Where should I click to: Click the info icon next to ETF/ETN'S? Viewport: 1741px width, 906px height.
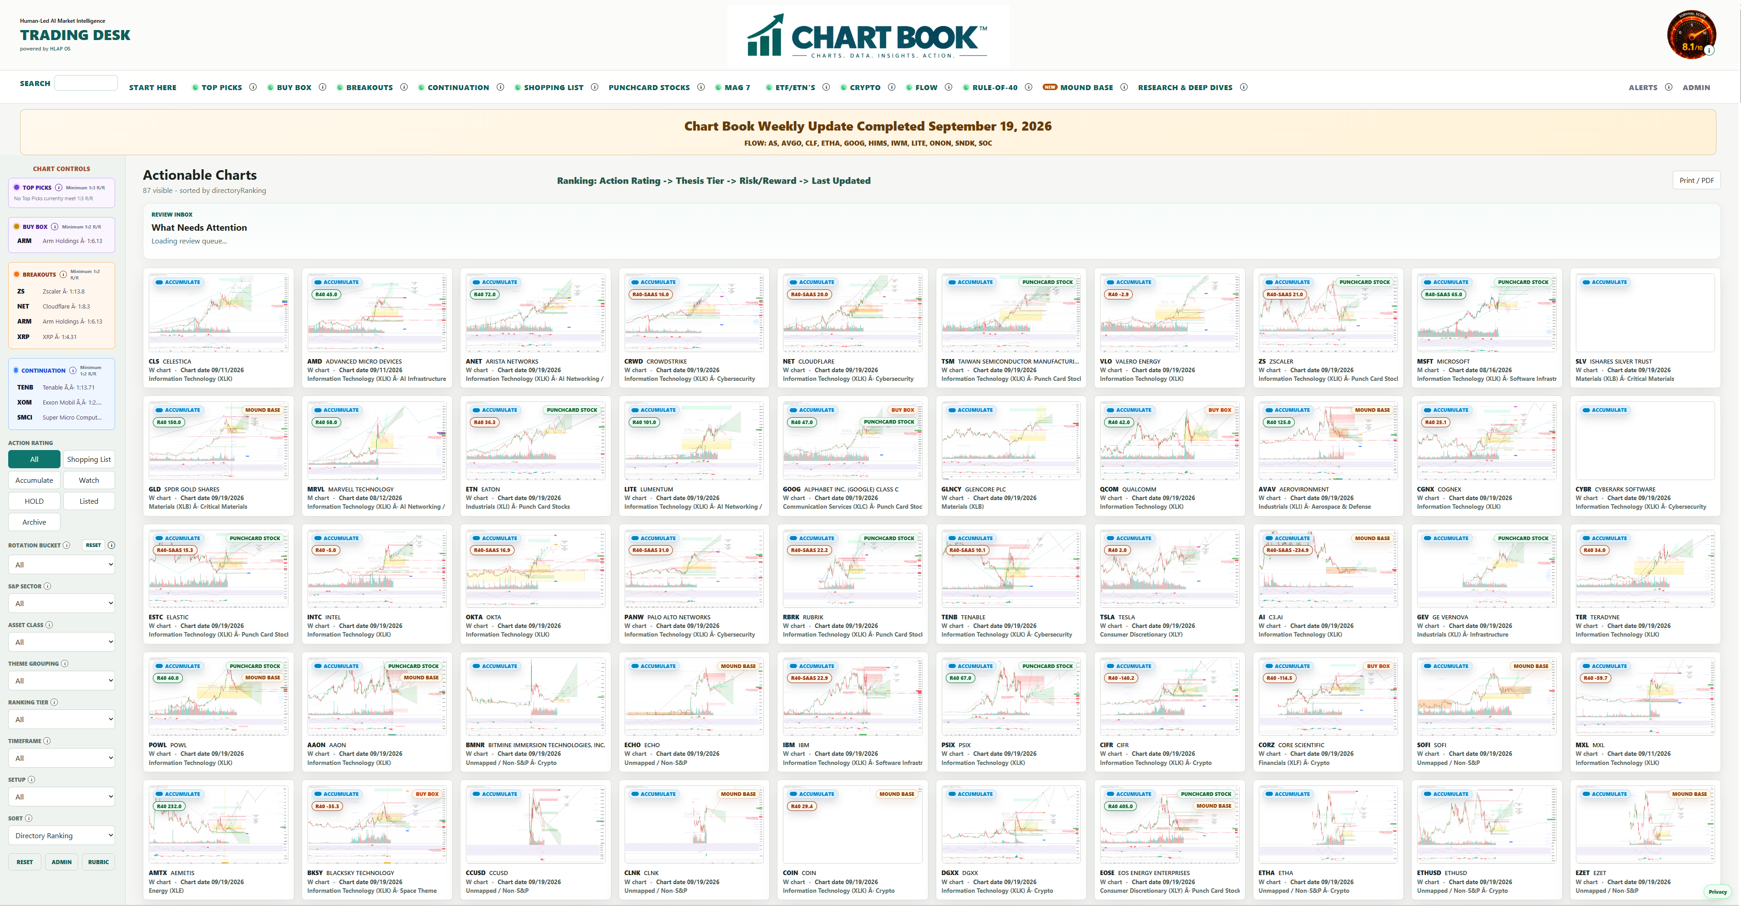pos(826,87)
